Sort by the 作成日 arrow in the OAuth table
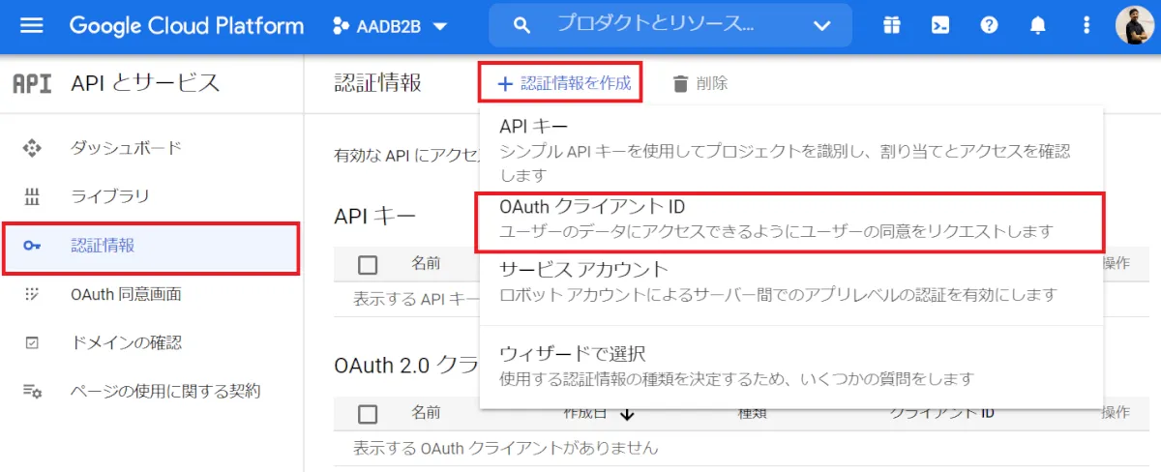This screenshot has height=472, width=1161. tap(626, 414)
